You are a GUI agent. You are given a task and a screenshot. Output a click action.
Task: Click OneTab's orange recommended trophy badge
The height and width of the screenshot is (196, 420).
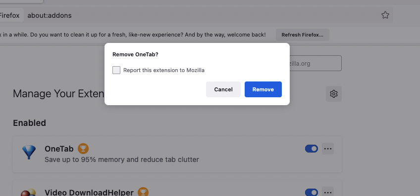(83, 149)
